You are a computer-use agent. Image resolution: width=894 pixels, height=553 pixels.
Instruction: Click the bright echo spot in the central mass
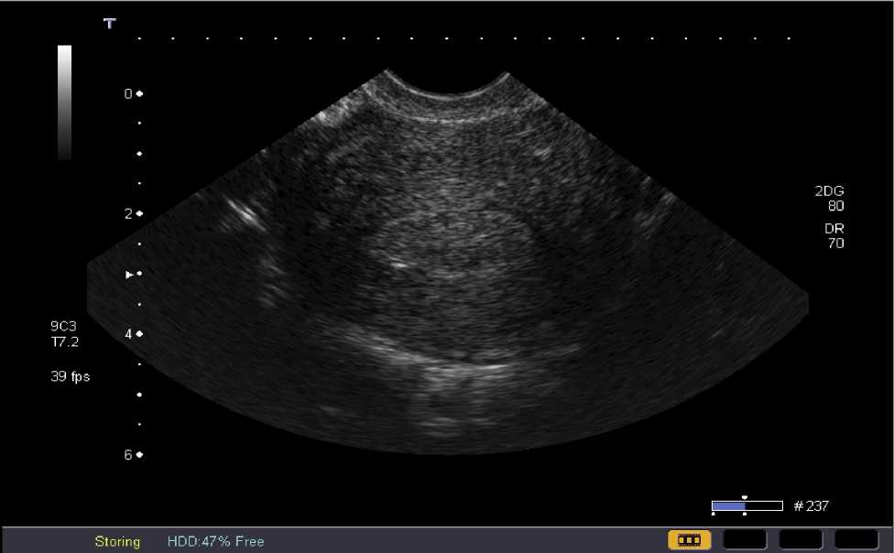398,265
